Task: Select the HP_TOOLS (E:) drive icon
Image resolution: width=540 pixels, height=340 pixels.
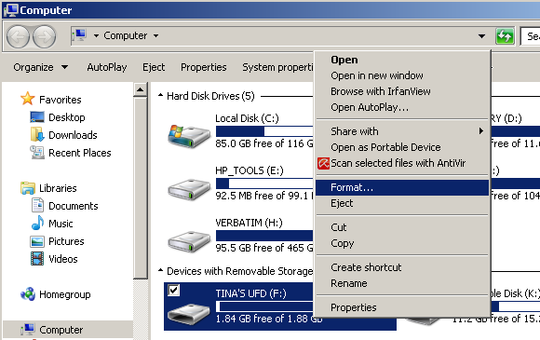Action: [189, 189]
